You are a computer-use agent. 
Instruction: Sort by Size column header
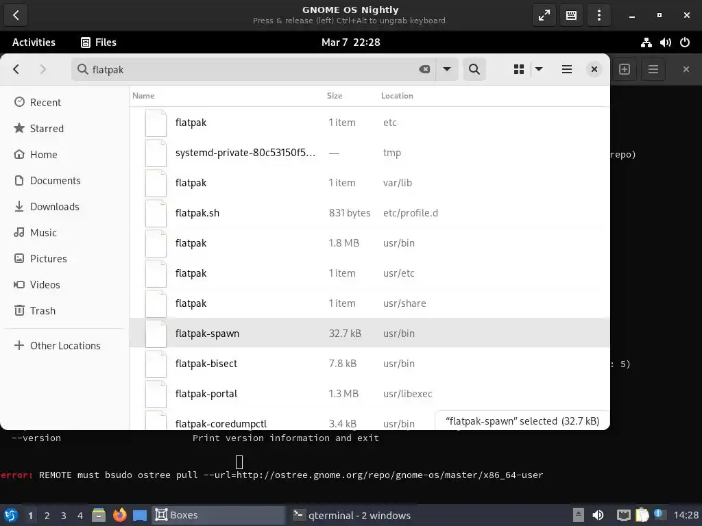(335, 96)
